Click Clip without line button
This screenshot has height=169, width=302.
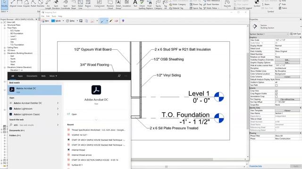pyautogui.click(x=287, y=99)
